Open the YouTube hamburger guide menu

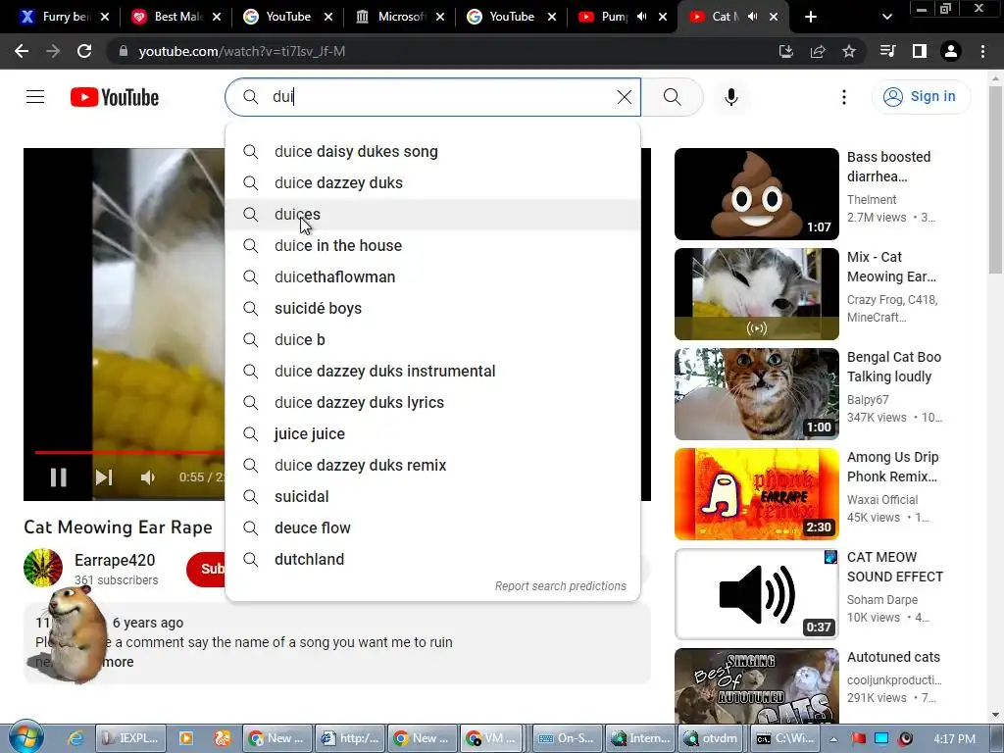coord(35,97)
